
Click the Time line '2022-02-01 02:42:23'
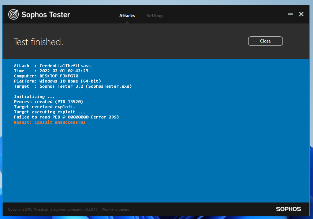[51, 71]
